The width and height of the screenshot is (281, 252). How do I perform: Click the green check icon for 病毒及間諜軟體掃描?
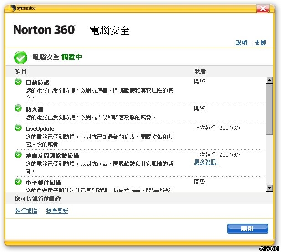pos(18,154)
